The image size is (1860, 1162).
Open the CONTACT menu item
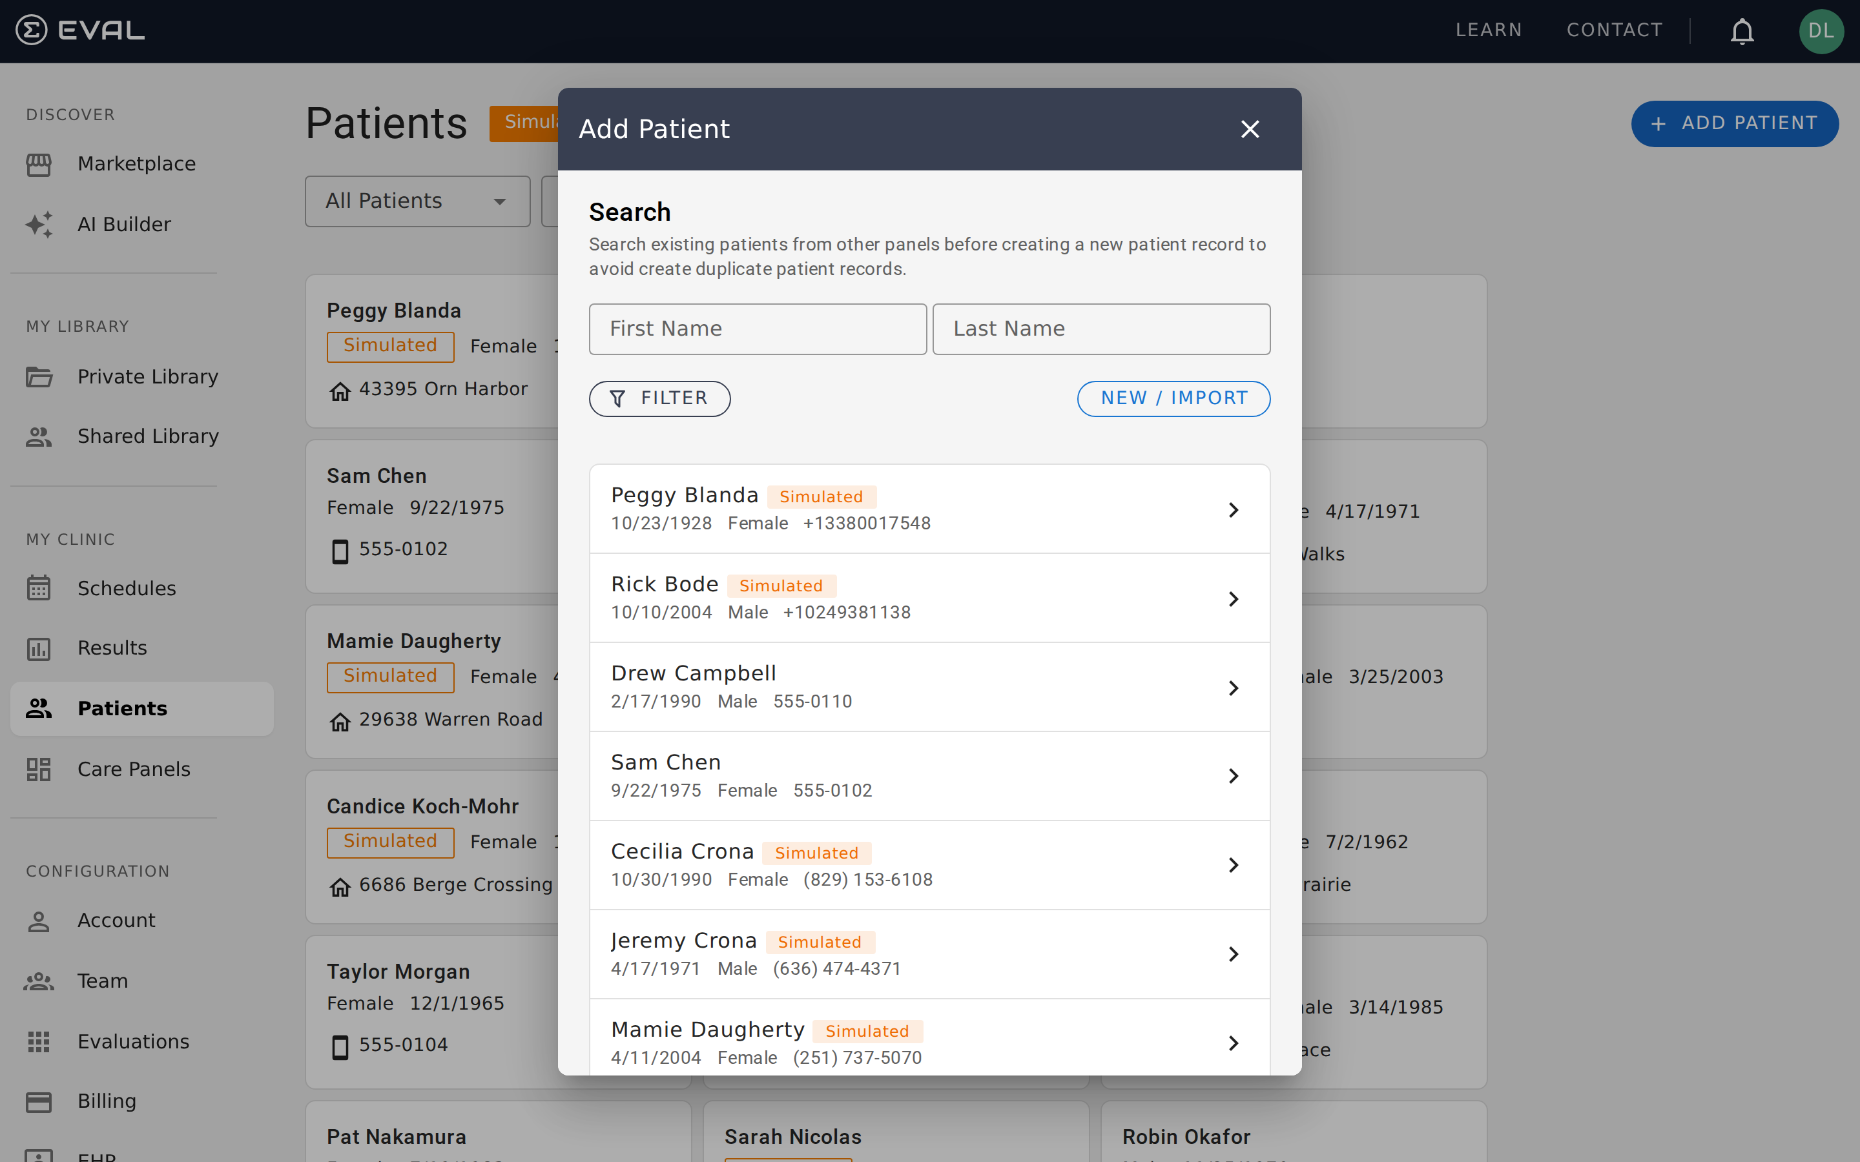tap(1614, 31)
